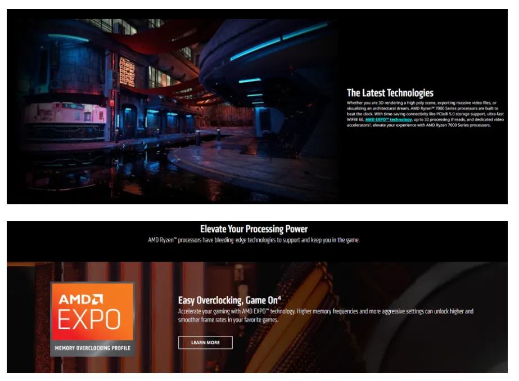Click the AMD EXPO orange badge logo
Viewport: 519px width, 381px height.
pos(92,318)
